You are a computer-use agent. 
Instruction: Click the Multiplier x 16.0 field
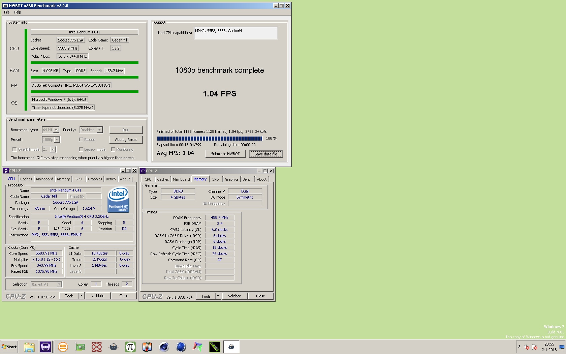pyautogui.click(x=46, y=259)
